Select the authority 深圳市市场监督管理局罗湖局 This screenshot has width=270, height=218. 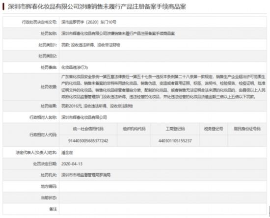(x=86, y=175)
